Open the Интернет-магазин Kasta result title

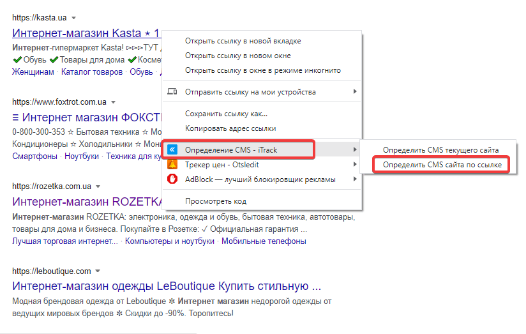86,33
